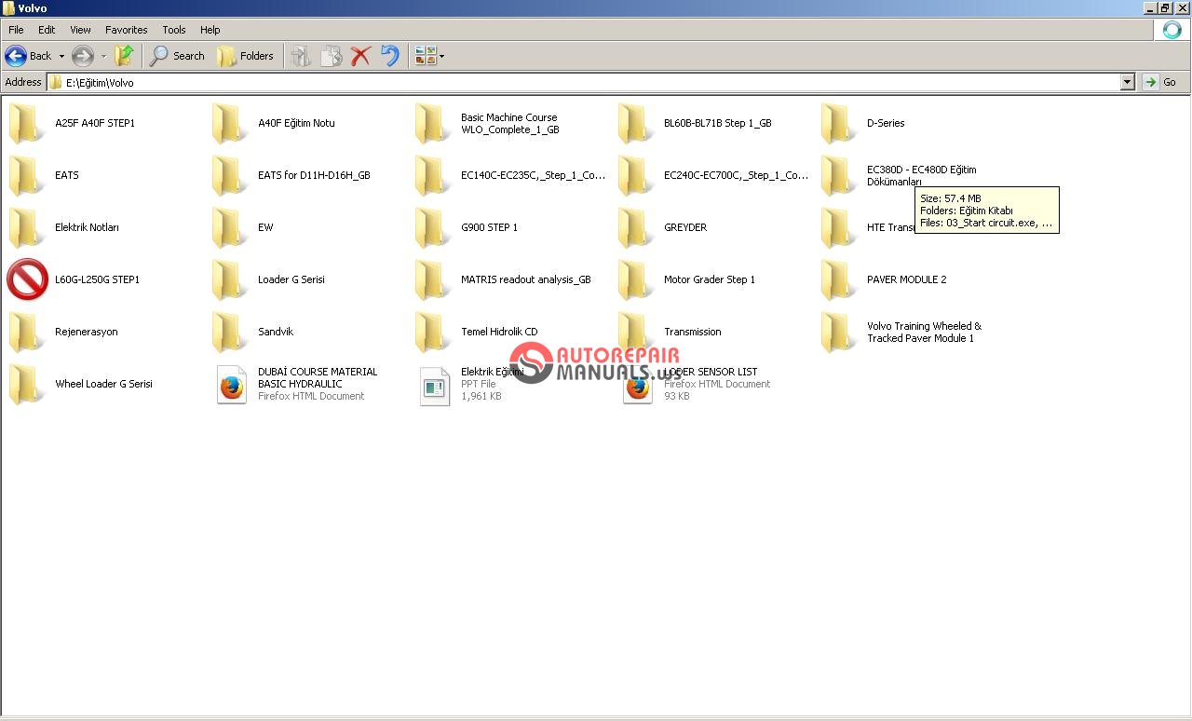
Task: Click the Go button
Action: pos(1160,82)
